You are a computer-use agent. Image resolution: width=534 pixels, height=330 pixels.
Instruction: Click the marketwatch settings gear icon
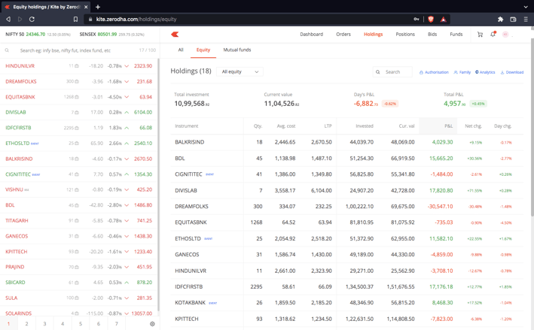tap(152, 324)
